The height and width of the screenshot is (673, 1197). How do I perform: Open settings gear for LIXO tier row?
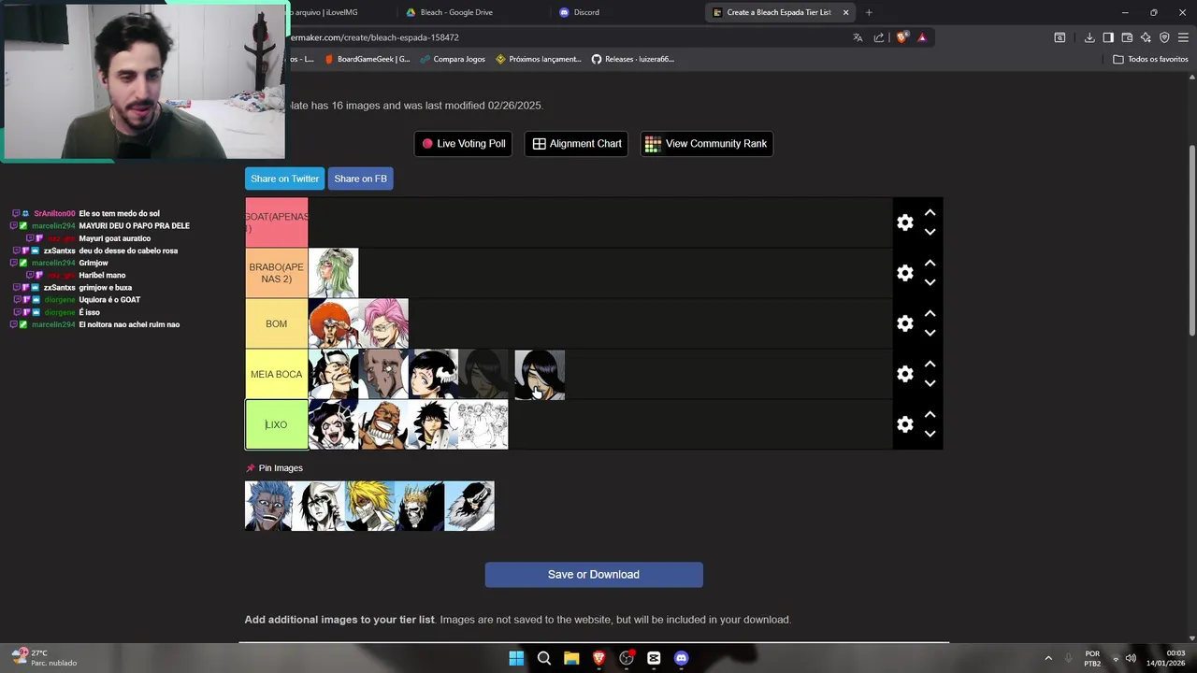pos(904,424)
